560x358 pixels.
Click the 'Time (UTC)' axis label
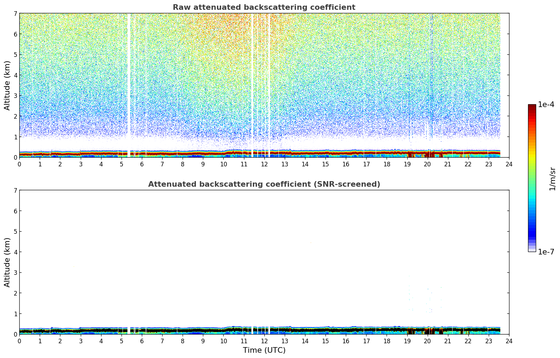264,350
